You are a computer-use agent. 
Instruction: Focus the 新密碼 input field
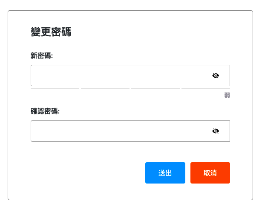click(119, 76)
